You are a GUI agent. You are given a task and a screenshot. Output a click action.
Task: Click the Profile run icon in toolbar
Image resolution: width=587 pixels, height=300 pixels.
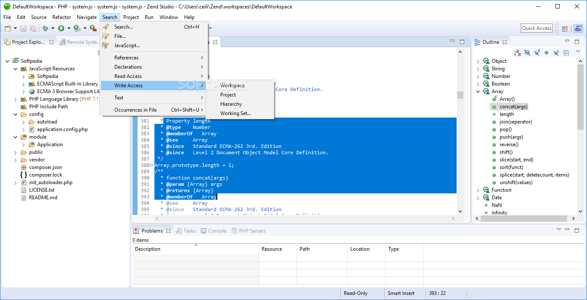pyautogui.click(x=77, y=28)
